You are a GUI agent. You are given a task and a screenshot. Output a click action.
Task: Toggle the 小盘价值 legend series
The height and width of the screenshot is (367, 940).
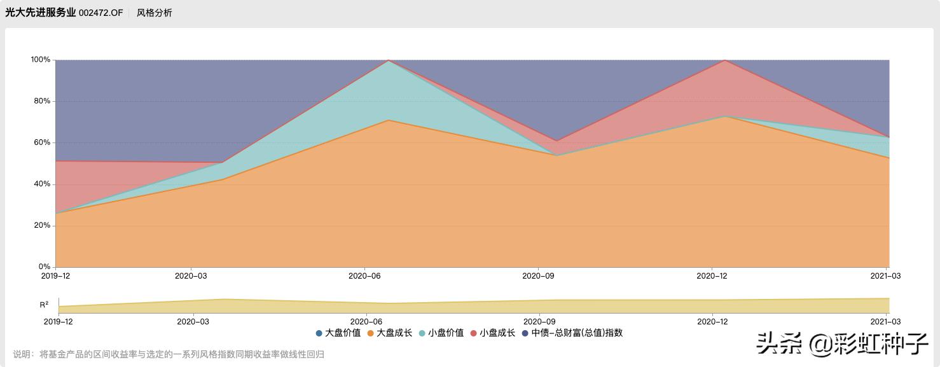tap(441, 333)
